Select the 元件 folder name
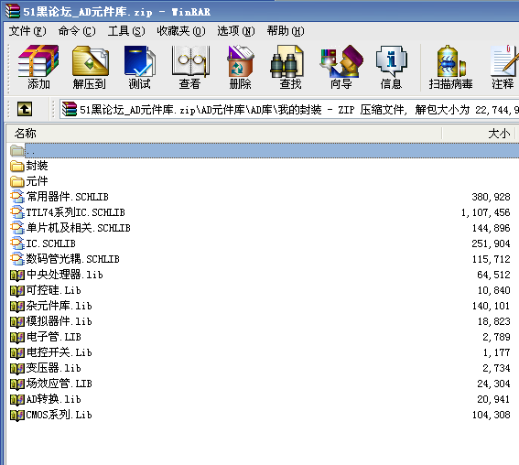 pos(37,181)
